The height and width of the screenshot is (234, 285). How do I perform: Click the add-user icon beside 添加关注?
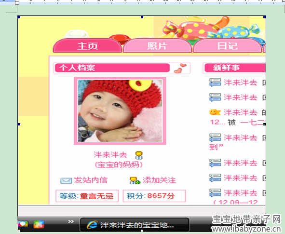tap(135, 180)
